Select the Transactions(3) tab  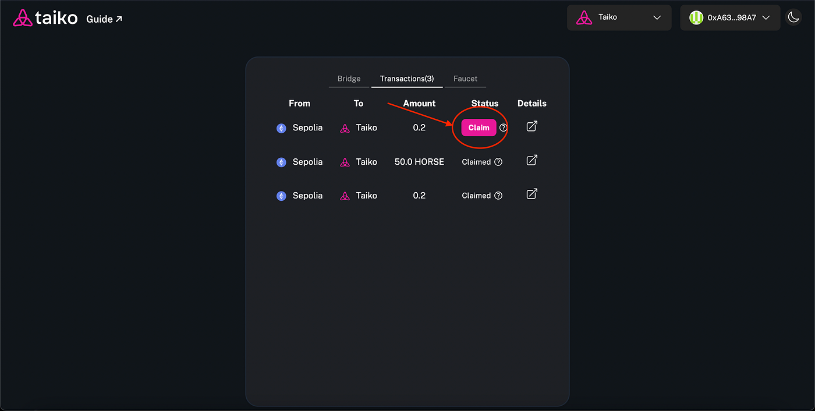(x=407, y=79)
